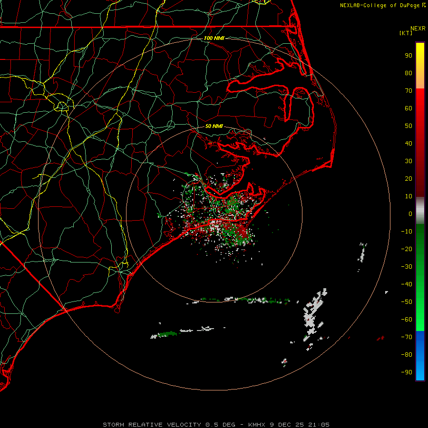Click the "-80" value on the velocity scale
Viewport: 428px width, 428px height.
407,355
